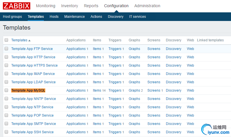Image resolution: width=231 pixels, height=137 pixels.
Task: Check Template App FTP Service checkbox
Action: coord(6,49)
